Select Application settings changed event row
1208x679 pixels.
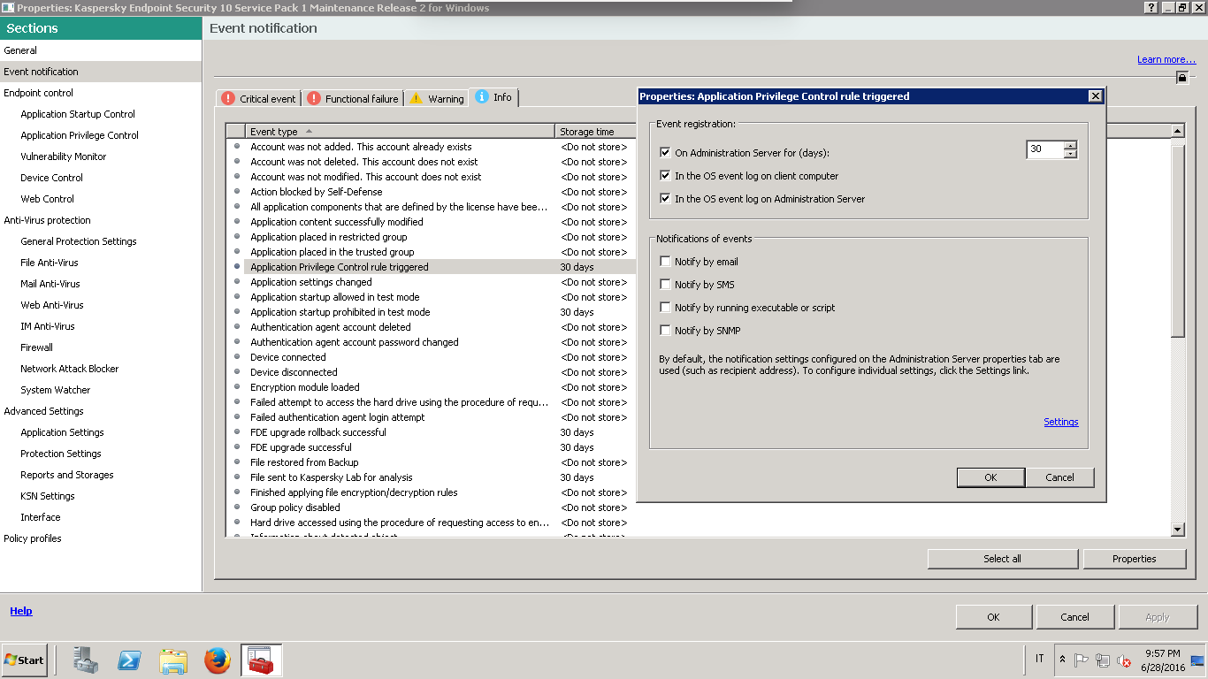coord(431,282)
